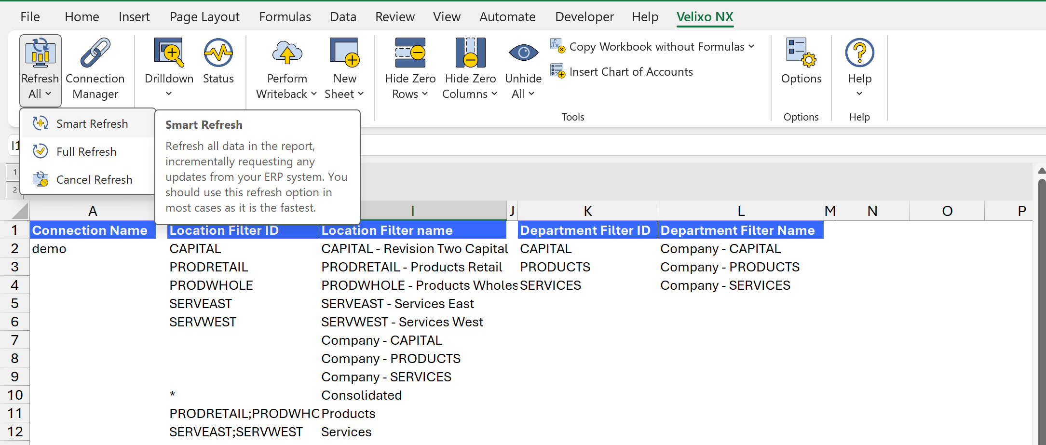Image resolution: width=1046 pixels, height=445 pixels.
Task: Choose Cancel Refresh from menu
Action: [87, 179]
